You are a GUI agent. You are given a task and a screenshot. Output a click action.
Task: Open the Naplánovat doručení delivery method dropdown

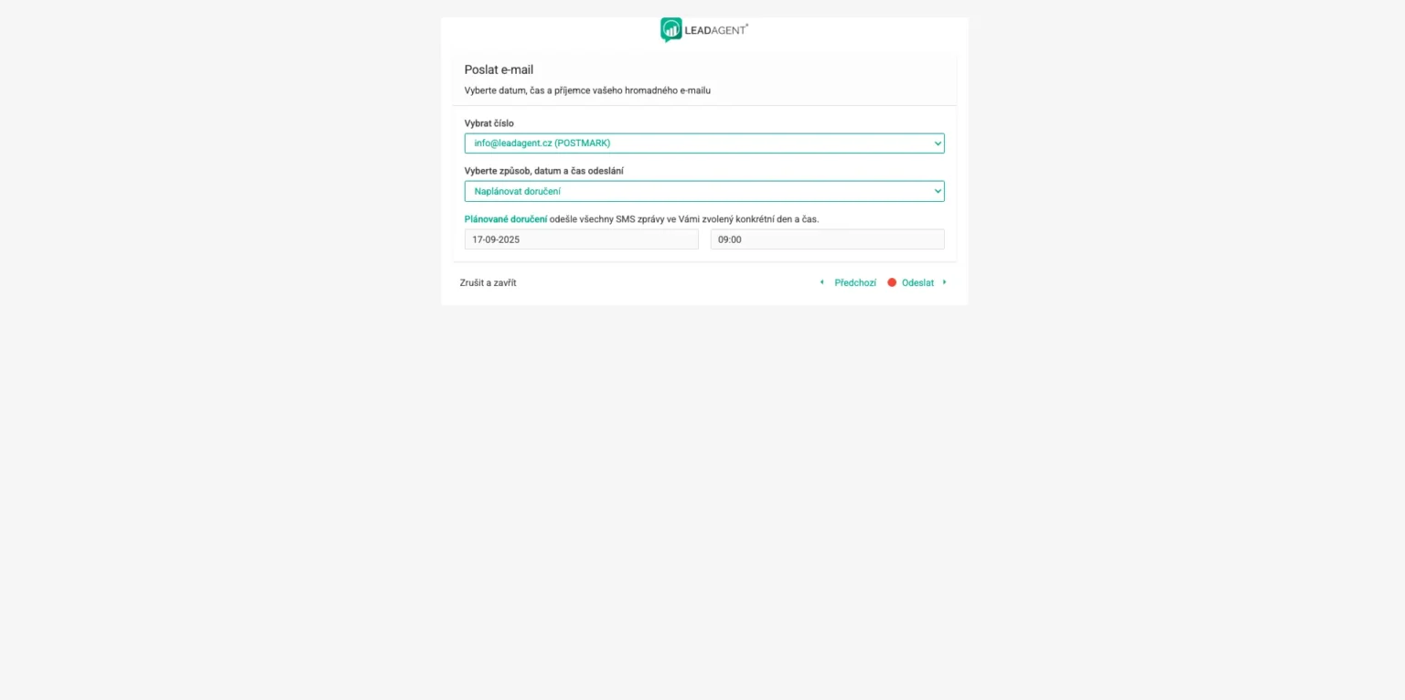point(704,191)
